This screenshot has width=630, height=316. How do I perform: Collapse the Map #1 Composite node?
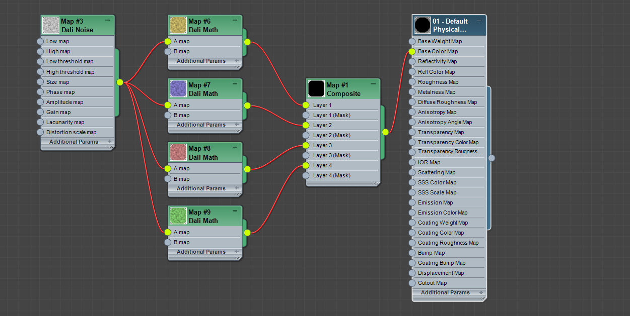[373, 84]
